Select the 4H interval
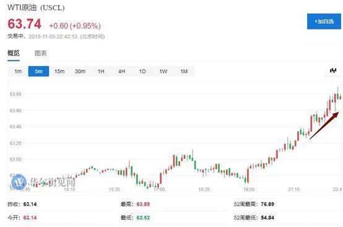The height and width of the screenshot is (227, 343). pyautogui.click(x=121, y=71)
